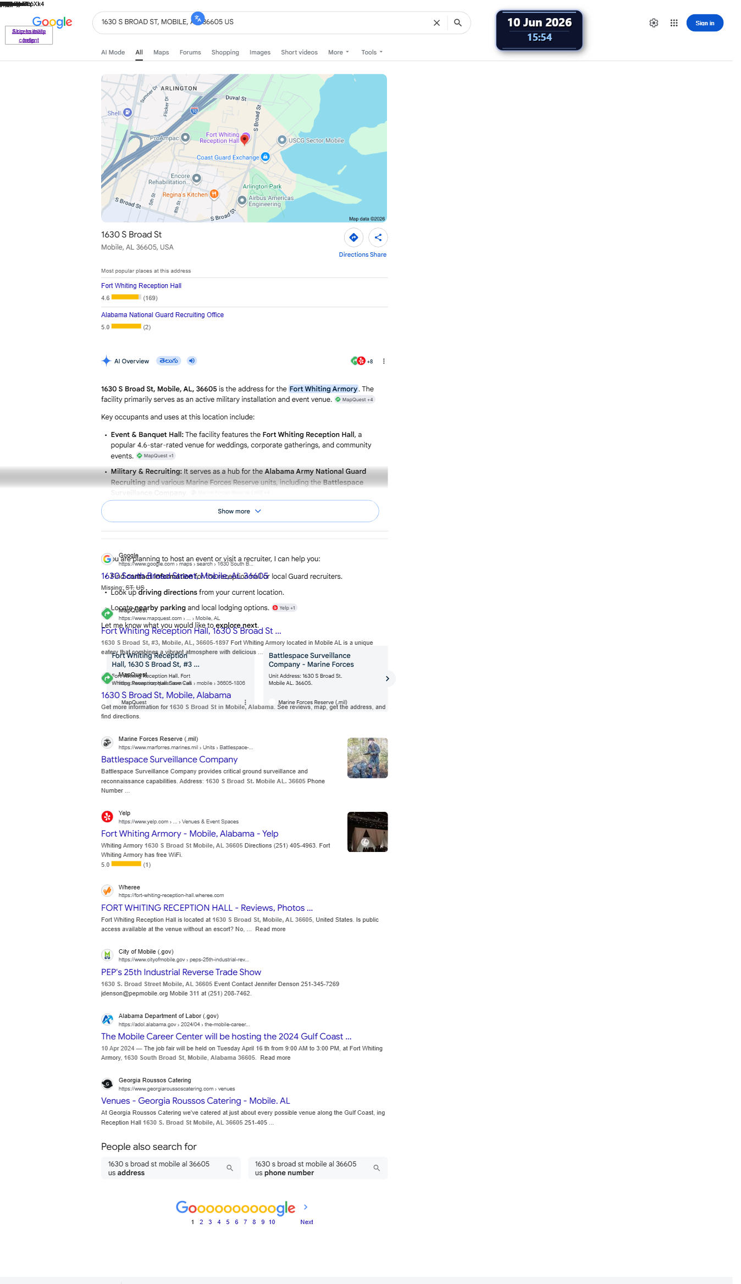This screenshot has height=1284, width=741.
Task: Click the MapQuest +1 source chip
Action: [x=156, y=456]
